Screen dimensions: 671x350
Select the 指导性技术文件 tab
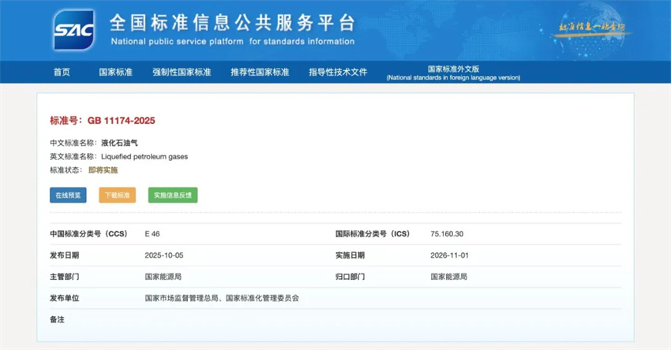pyautogui.click(x=338, y=72)
